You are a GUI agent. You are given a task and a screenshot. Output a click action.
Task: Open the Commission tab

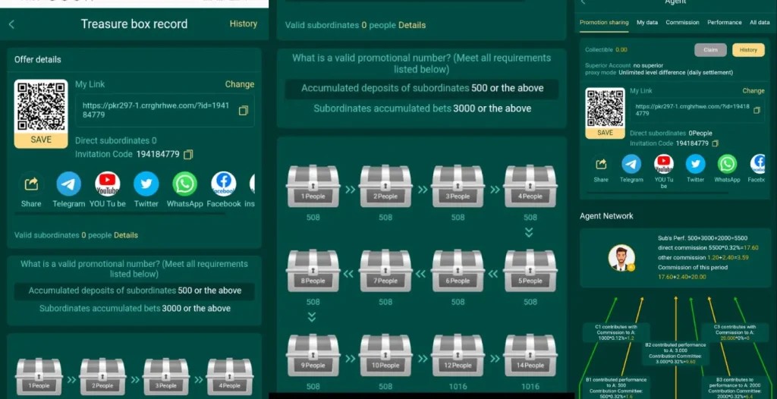[x=682, y=23]
